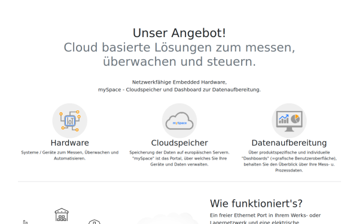Click 'Ein freier Ethernet Port' paragraph
Image resolution: width=359 pixels, height=224 pixels.
coord(266,219)
